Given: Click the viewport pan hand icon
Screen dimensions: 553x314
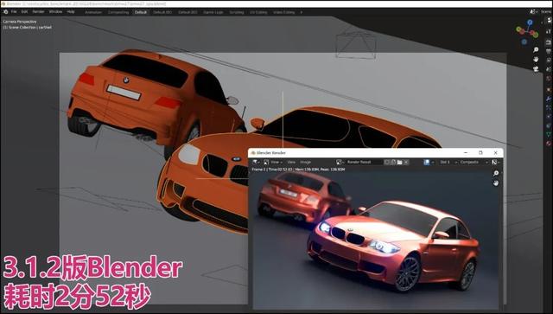Looking at the screenshot, I should click(x=536, y=59).
